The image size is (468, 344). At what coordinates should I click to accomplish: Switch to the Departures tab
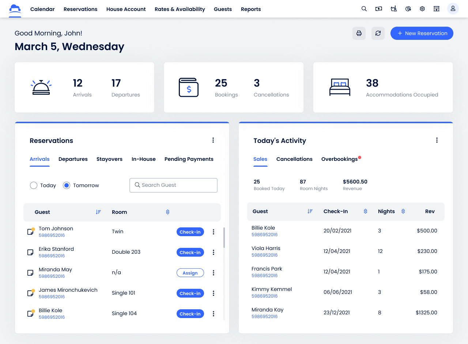pos(73,159)
